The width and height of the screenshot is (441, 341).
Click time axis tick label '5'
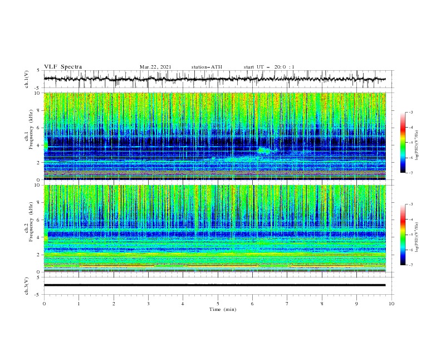click(218, 304)
